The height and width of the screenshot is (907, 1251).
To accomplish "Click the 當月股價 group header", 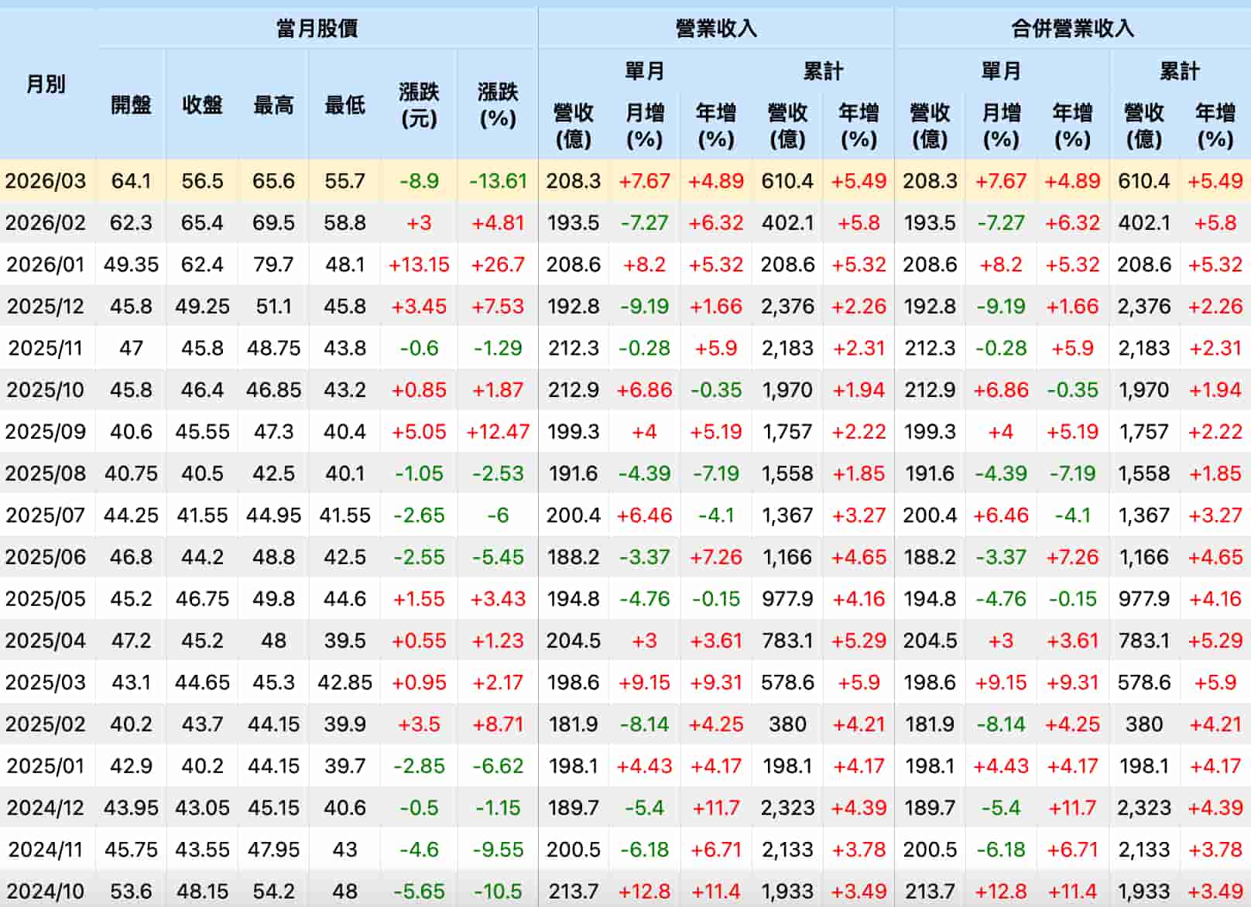I will click(317, 29).
